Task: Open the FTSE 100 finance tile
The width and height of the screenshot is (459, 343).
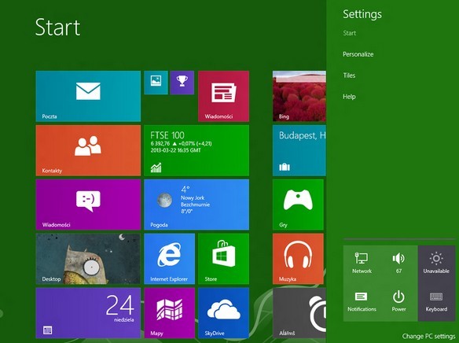Action: [x=196, y=150]
